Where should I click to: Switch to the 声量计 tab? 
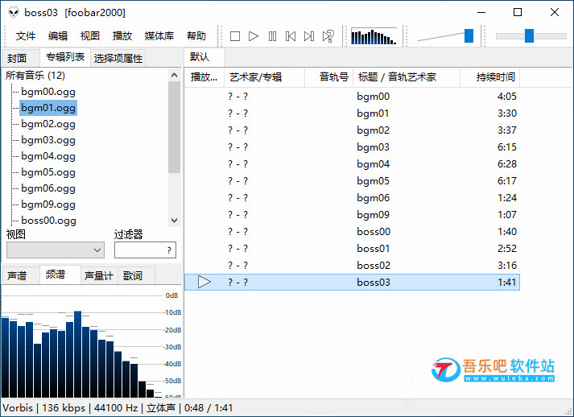tap(99, 275)
